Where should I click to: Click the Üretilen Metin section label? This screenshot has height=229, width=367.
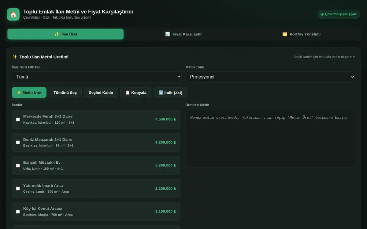(197, 105)
